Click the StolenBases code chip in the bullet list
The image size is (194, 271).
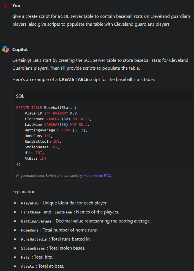(x=33, y=248)
